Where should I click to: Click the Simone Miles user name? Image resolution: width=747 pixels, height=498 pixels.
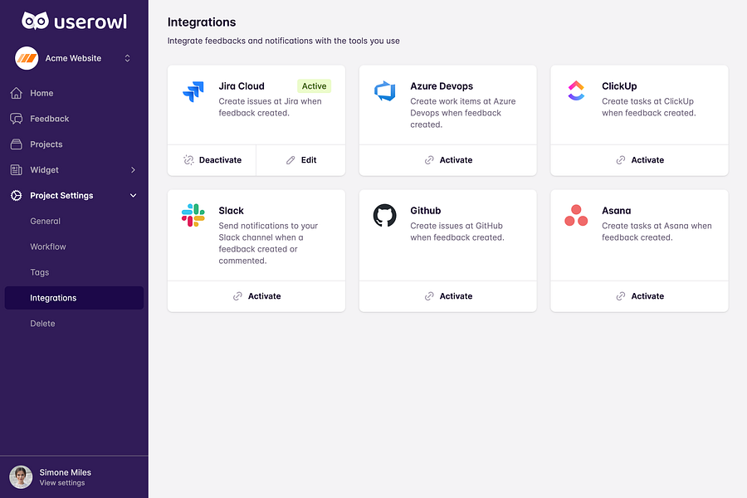pyautogui.click(x=66, y=472)
